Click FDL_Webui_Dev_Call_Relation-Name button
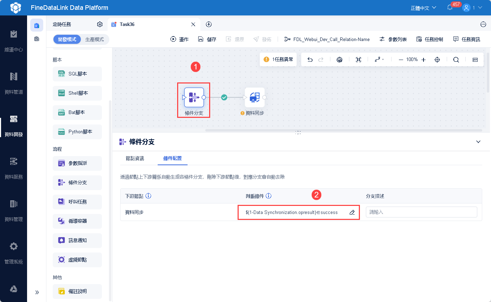The width and height of the screenshot is (491, 302). click(327, 39)
